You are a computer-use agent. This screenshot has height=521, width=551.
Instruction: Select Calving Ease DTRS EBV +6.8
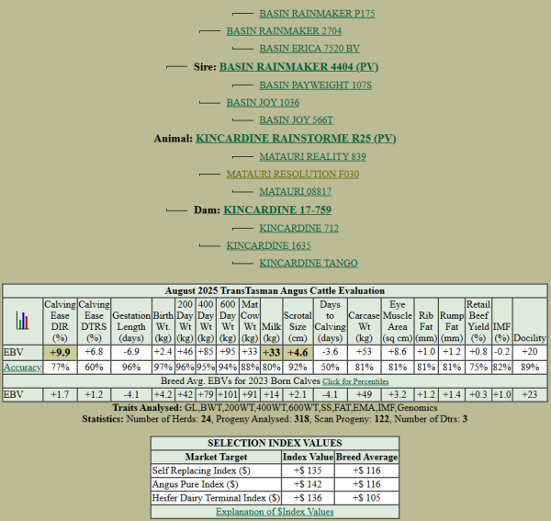pyautogui.click(x=94, y=352)
